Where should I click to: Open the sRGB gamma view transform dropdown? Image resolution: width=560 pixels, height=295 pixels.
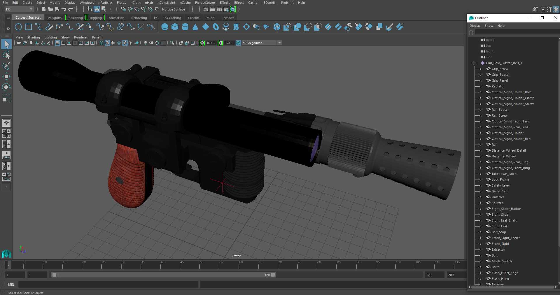262,43
